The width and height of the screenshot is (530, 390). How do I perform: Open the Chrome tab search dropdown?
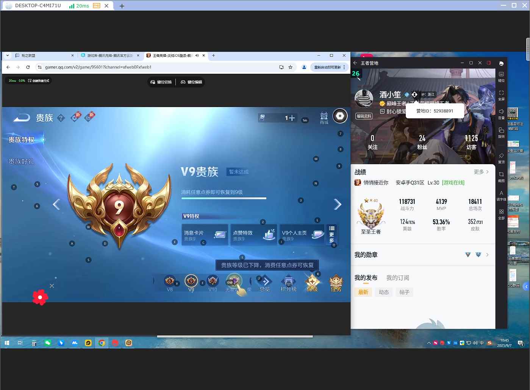[x=7, y=55]
